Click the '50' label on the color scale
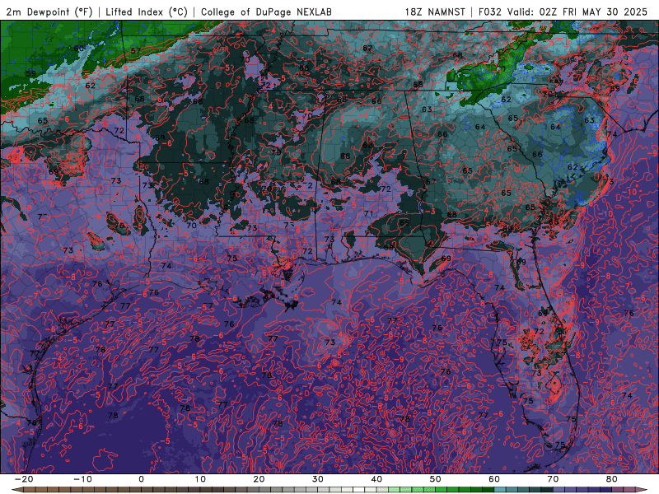The image size is (659, 494). (x=436, y=479)
